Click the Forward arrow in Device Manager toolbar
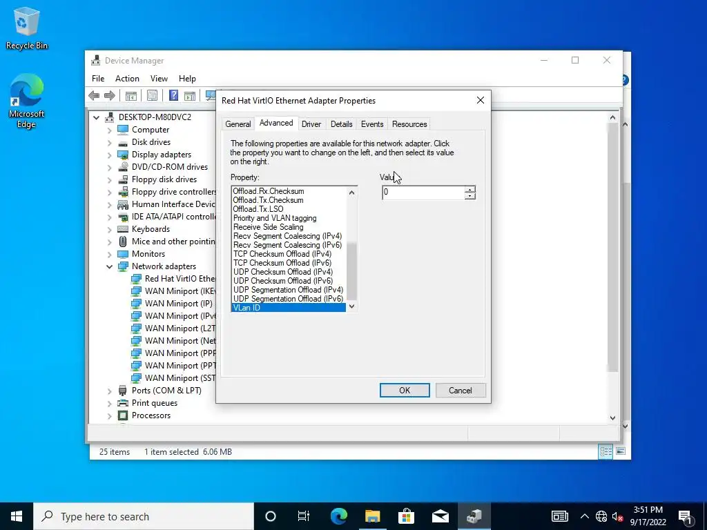707x530 pixels. [x=110, y=95]
